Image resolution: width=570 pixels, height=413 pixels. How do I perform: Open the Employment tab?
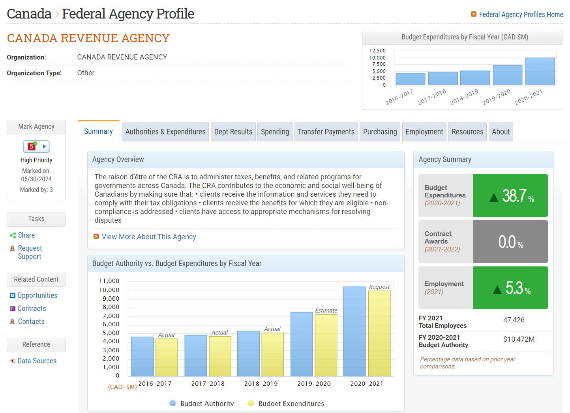[x=424, y=132]
